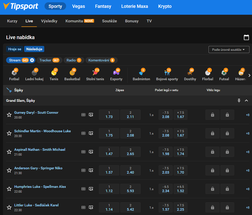Image resolution: width=252 pixels, height=215 pixels.
Task: Star the Humphries Luke - Spellman Alex match
Action: (x=9, y=189)
